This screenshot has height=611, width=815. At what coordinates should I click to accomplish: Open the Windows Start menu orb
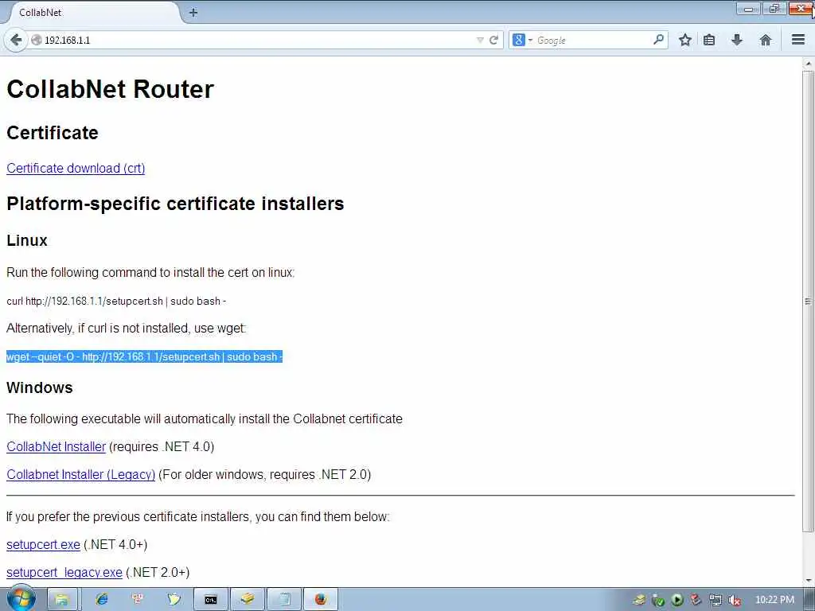coord(21,598)
